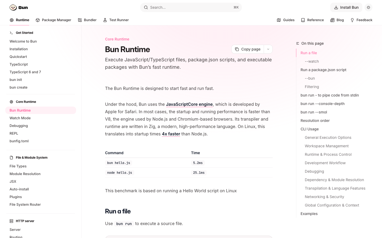382x238 pixels.
Task: Click the Bun logo icon
Action: click(x=13, y=7)
